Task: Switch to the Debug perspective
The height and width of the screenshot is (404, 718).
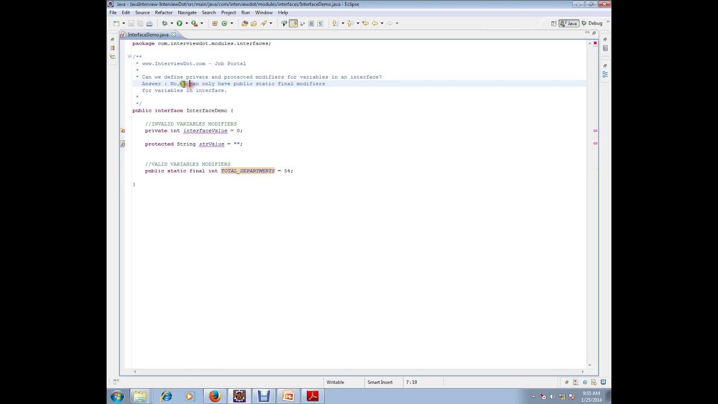Action: [x=592, y=23]
